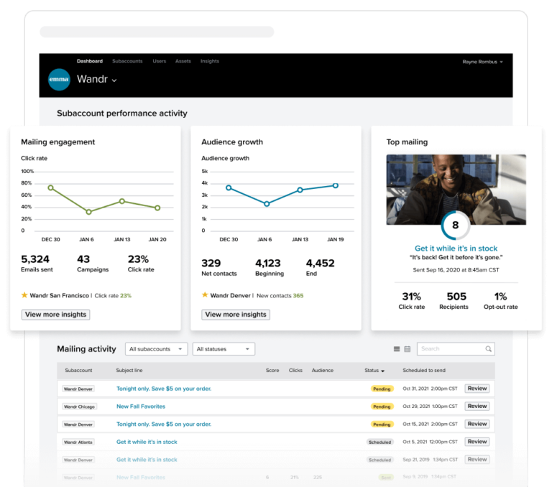This screenshot has width=552, height=487.
Task: Click the star beside Wandr San Francisco
Action: (24, 295)
